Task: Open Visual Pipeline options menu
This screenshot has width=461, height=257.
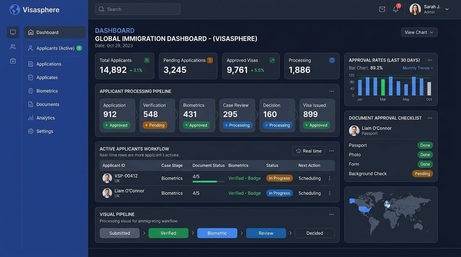Action: [x=331, y=215]
